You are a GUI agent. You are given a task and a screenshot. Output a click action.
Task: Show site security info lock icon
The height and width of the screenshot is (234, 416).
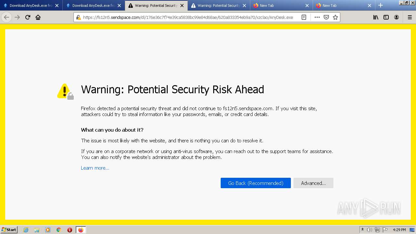[x=78, y=17]
